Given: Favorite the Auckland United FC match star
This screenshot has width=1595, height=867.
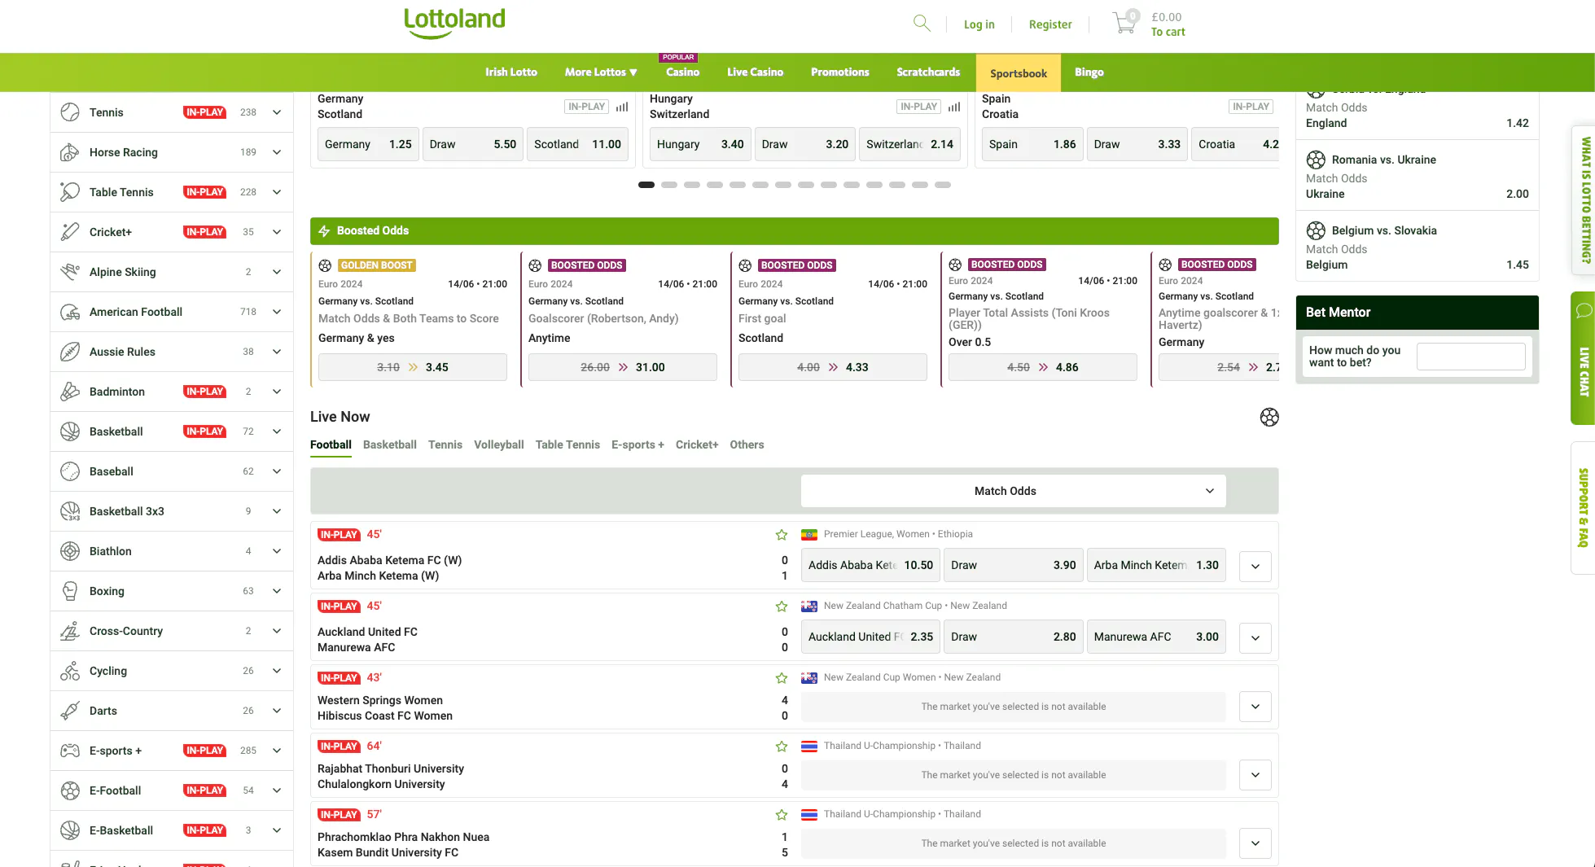Looking at the screenshot, I should [x=782, y=606].
